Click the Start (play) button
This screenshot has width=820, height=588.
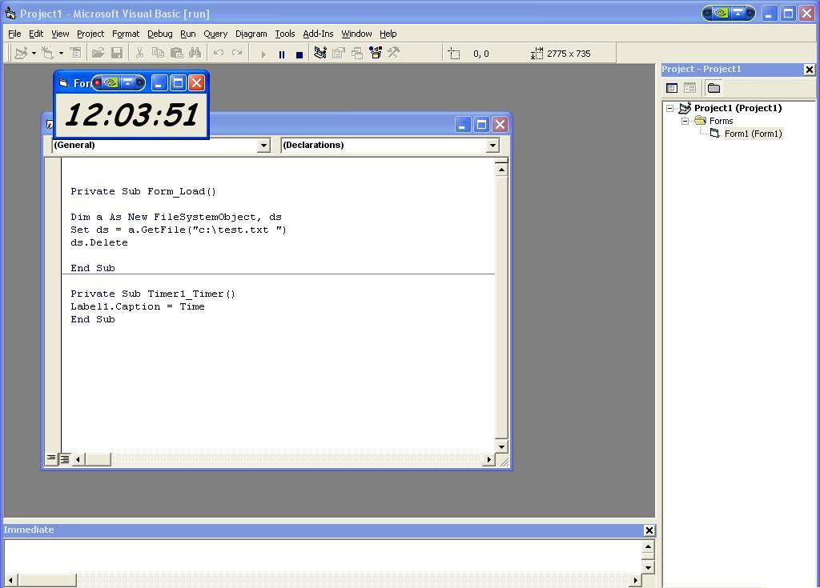tap(263, 54)
